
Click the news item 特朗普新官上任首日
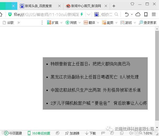pos(90,64)
